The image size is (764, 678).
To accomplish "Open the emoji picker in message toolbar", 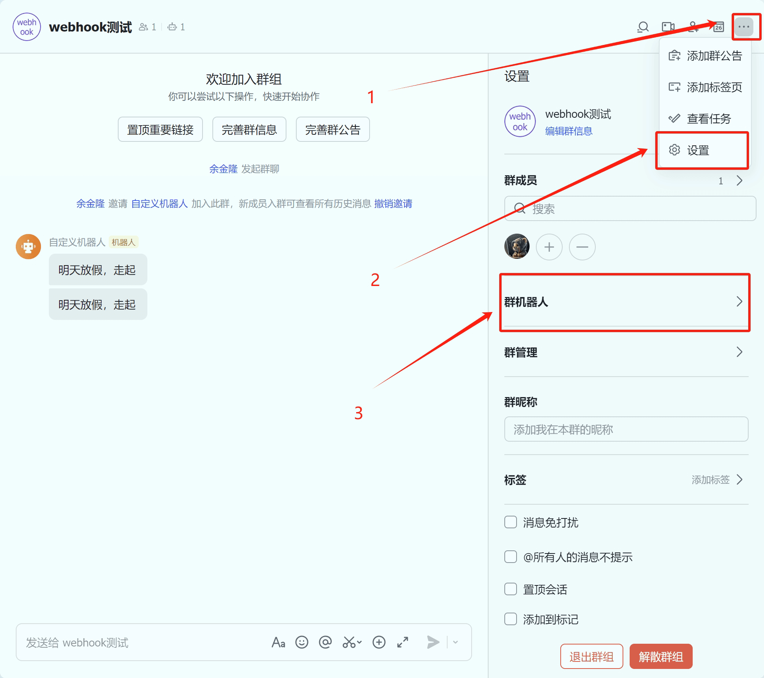I will [302, 643].
